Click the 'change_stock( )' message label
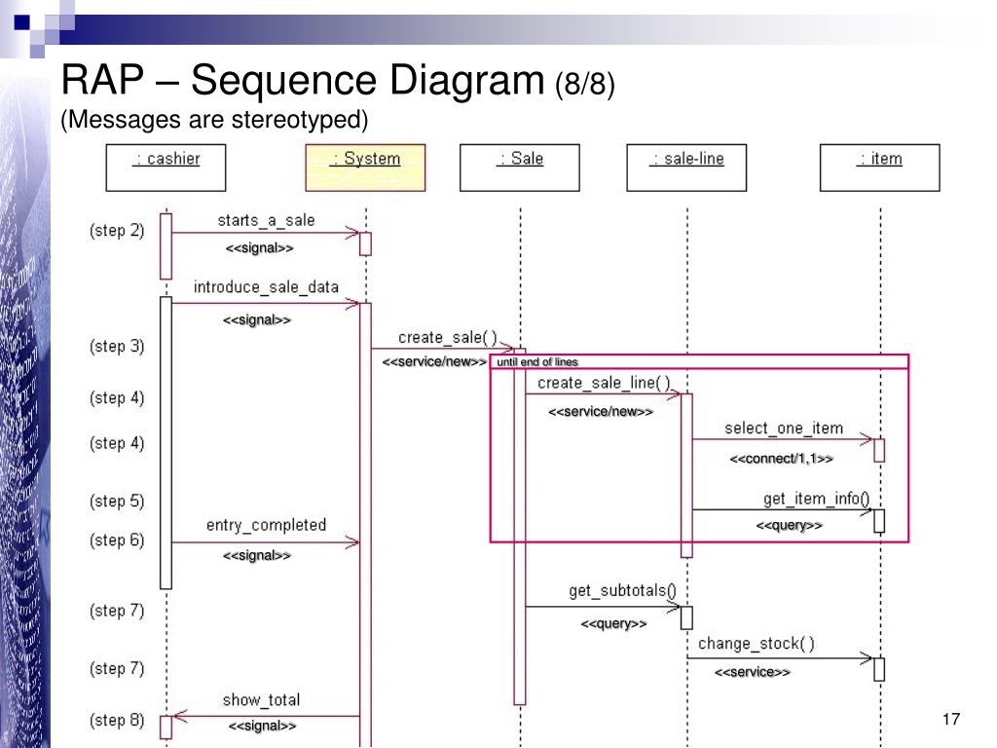 [x=757, y=644]
